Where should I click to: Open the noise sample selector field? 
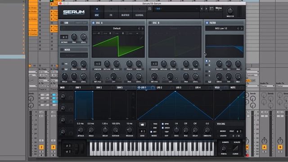(x=74, y=55)
